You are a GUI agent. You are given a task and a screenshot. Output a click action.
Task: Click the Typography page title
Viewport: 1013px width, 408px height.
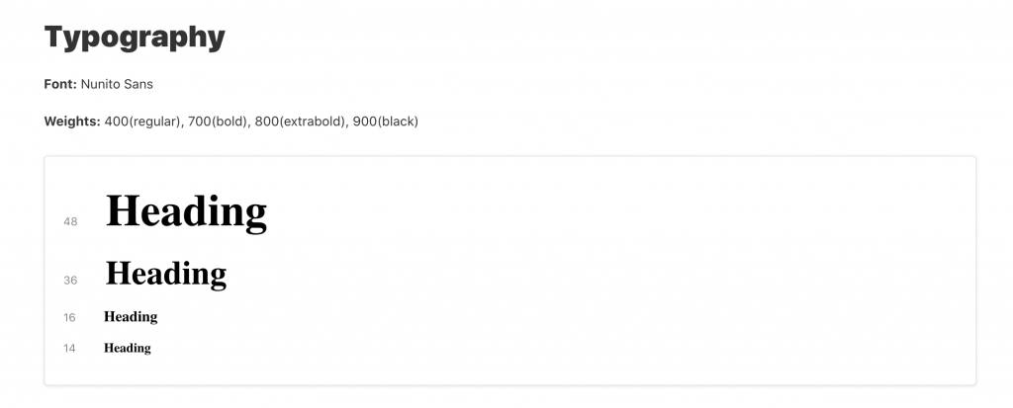[x=135, y=39]
